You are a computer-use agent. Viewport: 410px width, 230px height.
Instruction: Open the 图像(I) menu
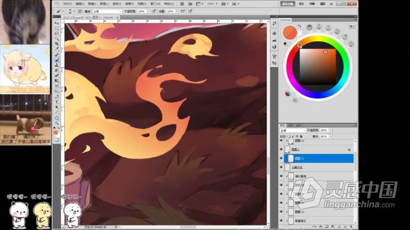point(92,4)
